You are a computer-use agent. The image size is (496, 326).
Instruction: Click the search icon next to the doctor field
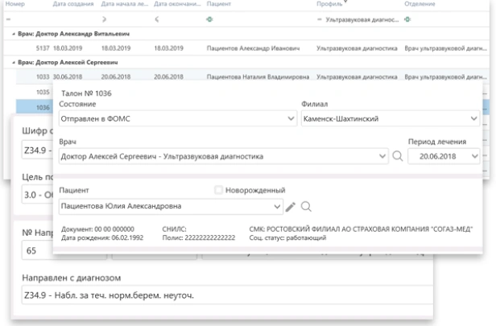click(x=396, y=155)
